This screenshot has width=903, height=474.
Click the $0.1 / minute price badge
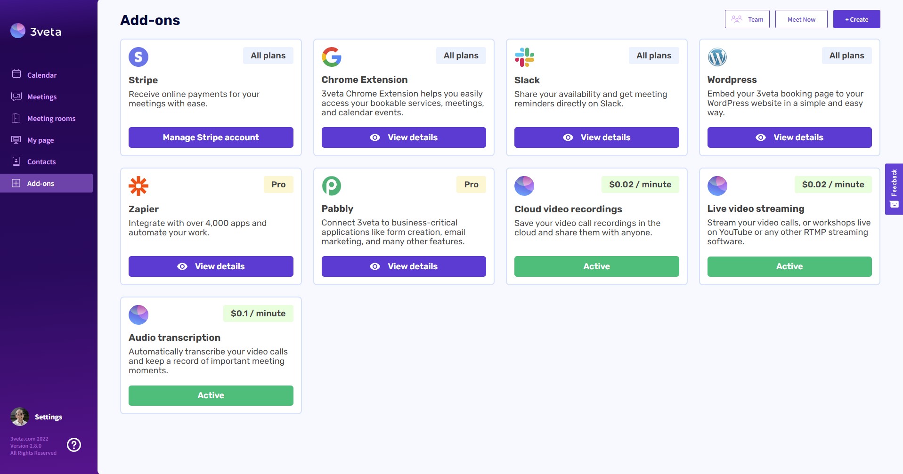tap(258, 313)
